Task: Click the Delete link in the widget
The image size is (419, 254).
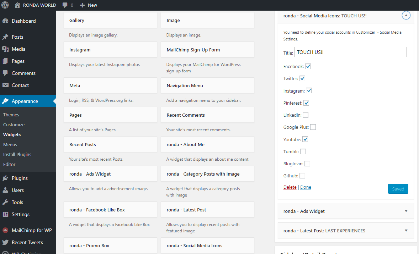Action: [x=290, y=187]
